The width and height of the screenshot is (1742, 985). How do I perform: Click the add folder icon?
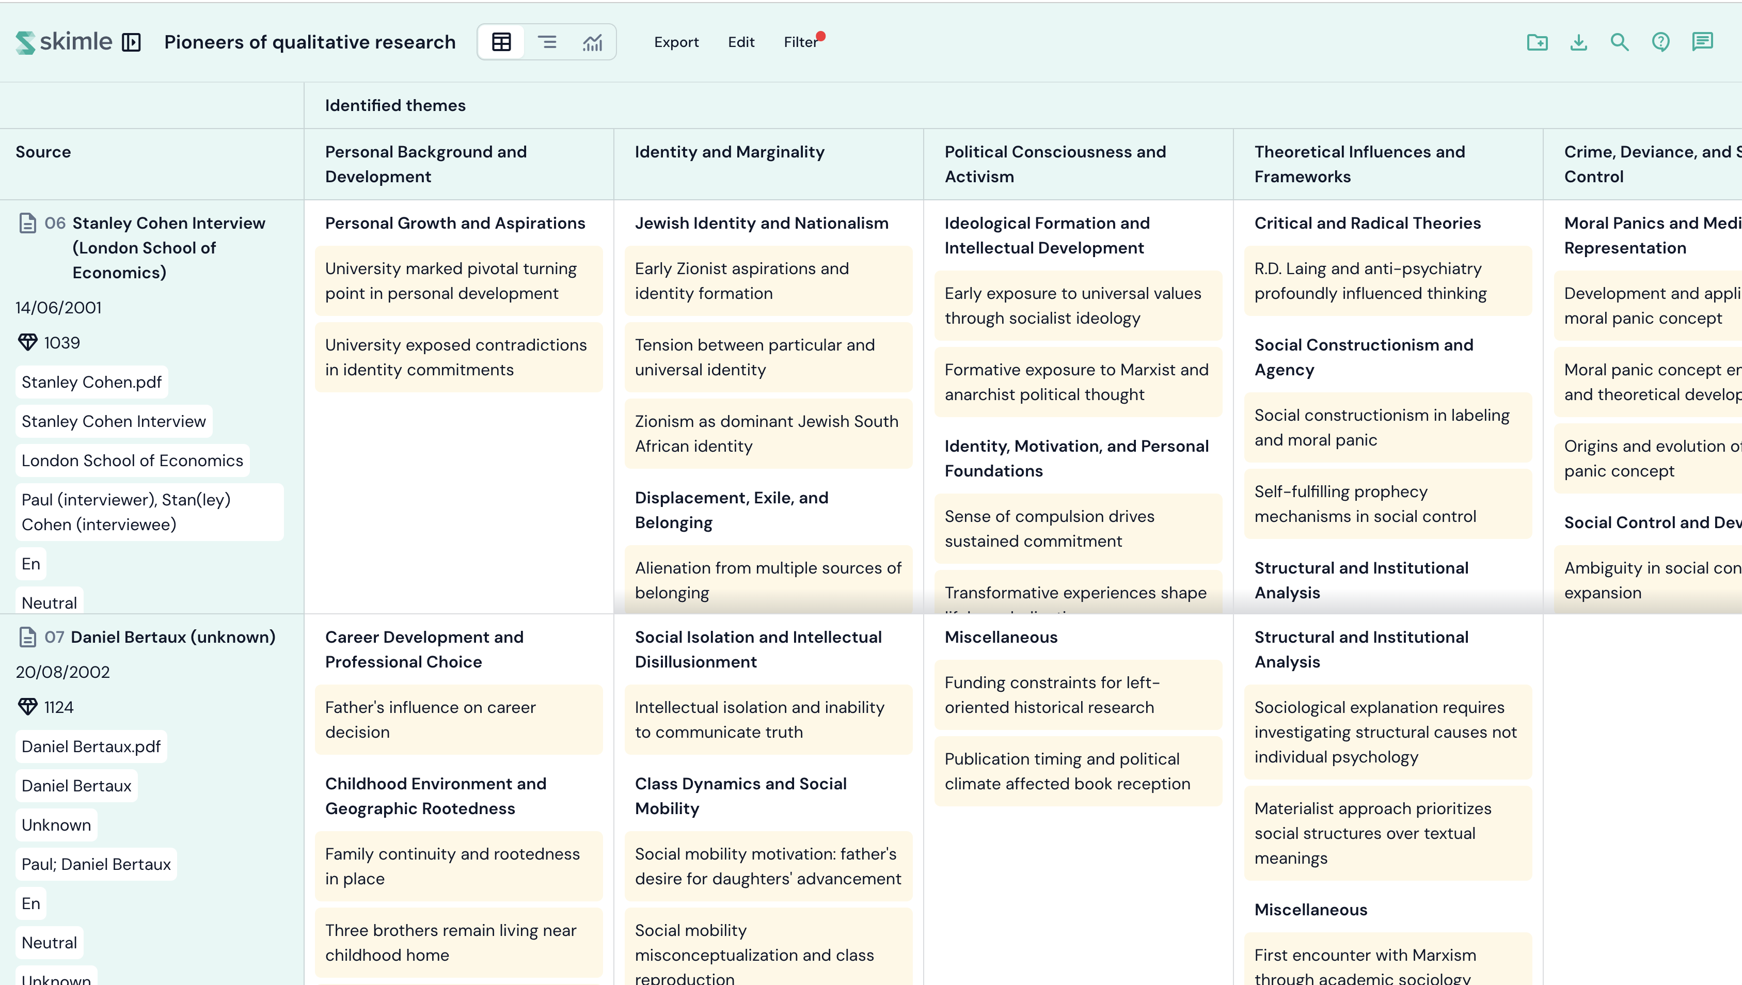point(1537,42)
